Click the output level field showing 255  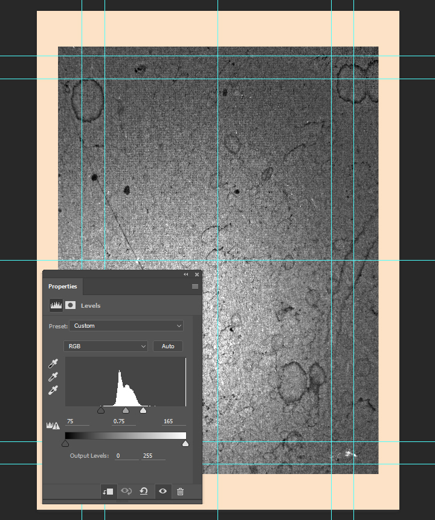[153, 456]
